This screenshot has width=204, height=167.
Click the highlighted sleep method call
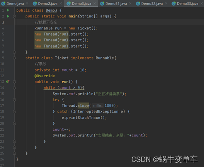click(x=83, y=106)
